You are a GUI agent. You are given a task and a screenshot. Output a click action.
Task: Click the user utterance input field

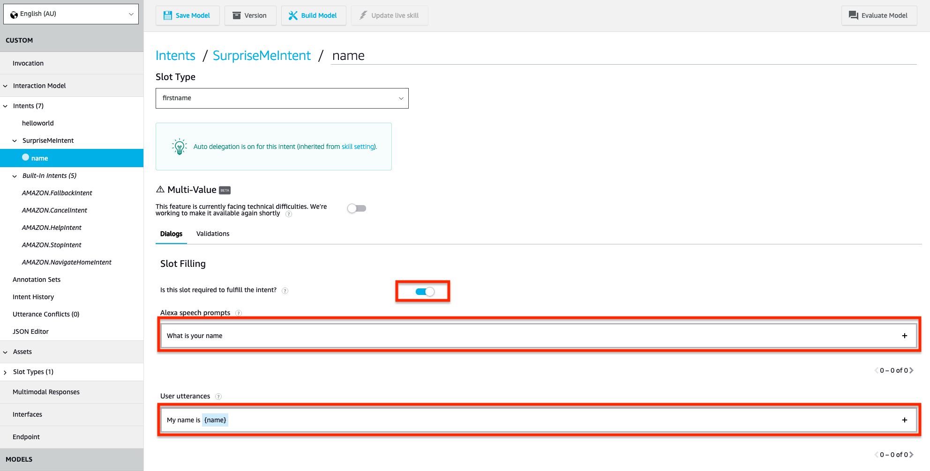point(539,420)
